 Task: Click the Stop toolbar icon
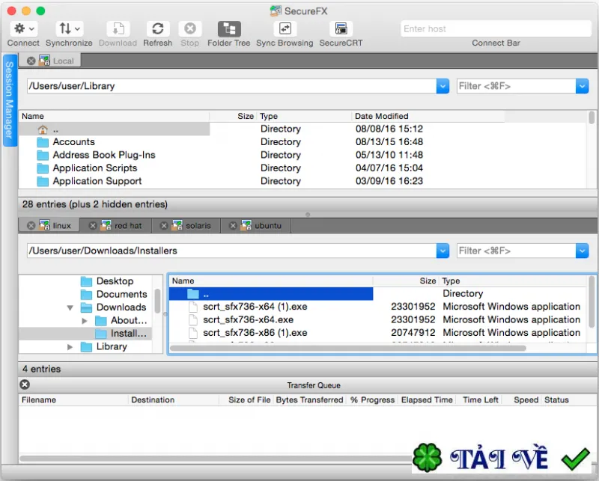[x=190, y=29]
